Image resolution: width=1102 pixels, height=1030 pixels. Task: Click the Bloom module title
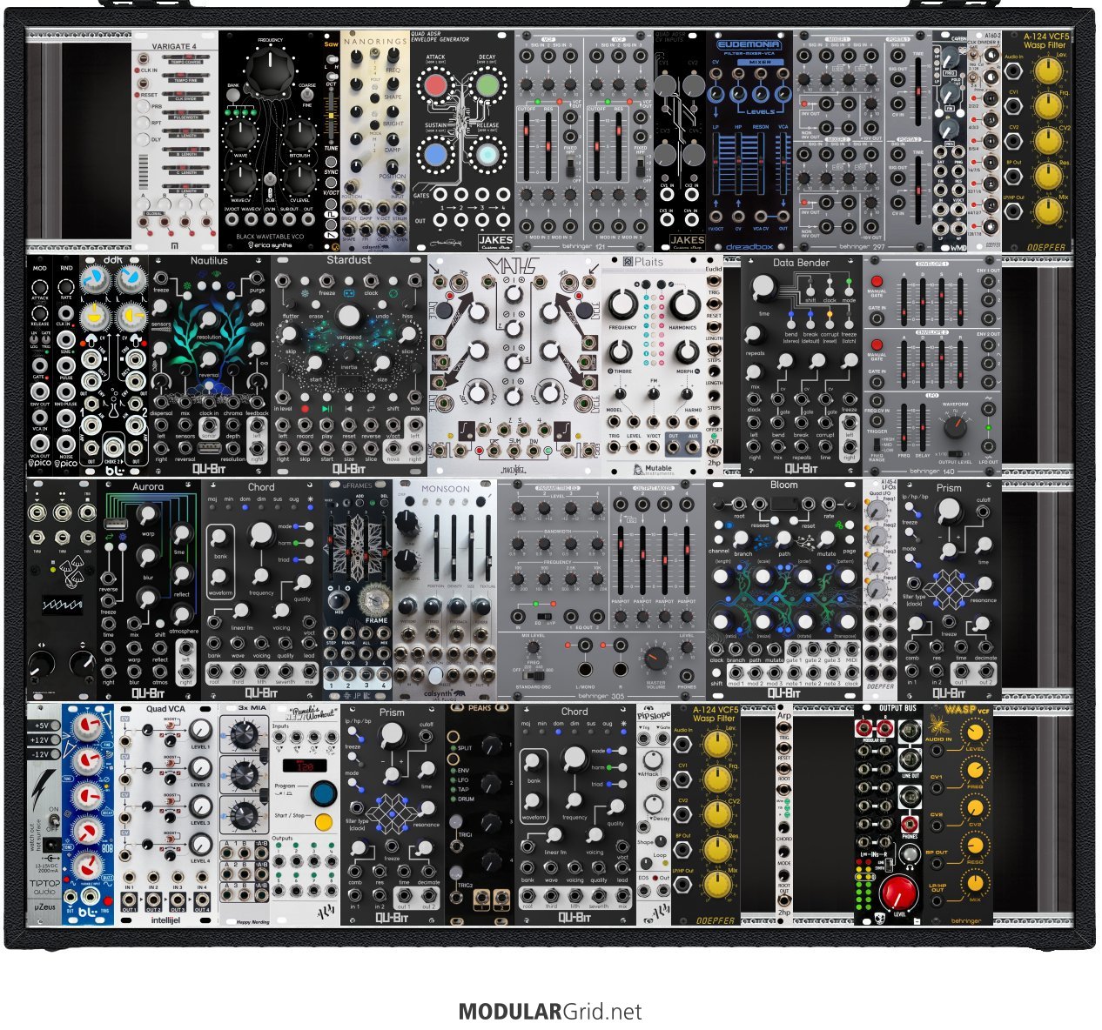tap(783, 485)
